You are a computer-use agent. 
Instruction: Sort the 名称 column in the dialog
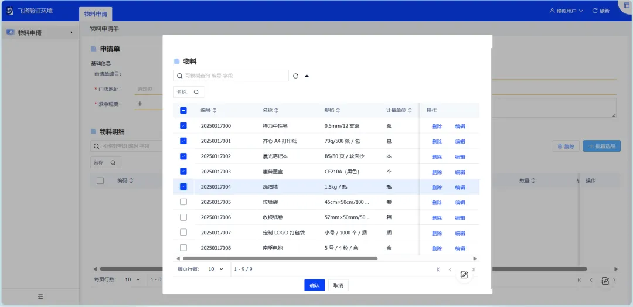click(276, 110)
